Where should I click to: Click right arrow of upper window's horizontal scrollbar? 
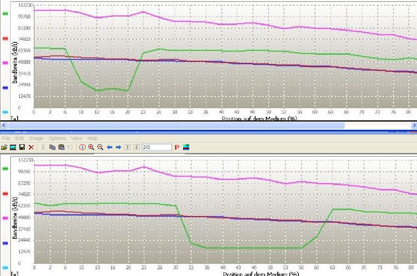pyautogui.click(x=414, y=125)
